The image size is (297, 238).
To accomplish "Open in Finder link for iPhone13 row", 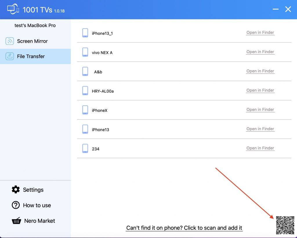I will click(260, 129).
